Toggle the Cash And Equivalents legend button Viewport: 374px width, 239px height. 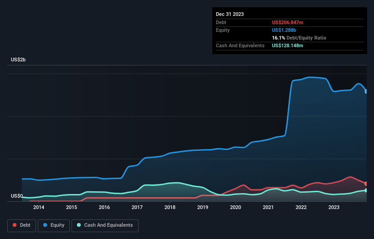point(105,225)
